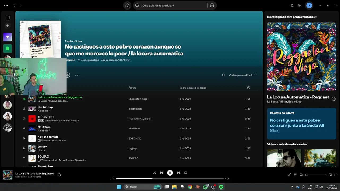340x191 pixels.
Task: Open the green bookmark episodes tile
Action: [x=7, y=49]
